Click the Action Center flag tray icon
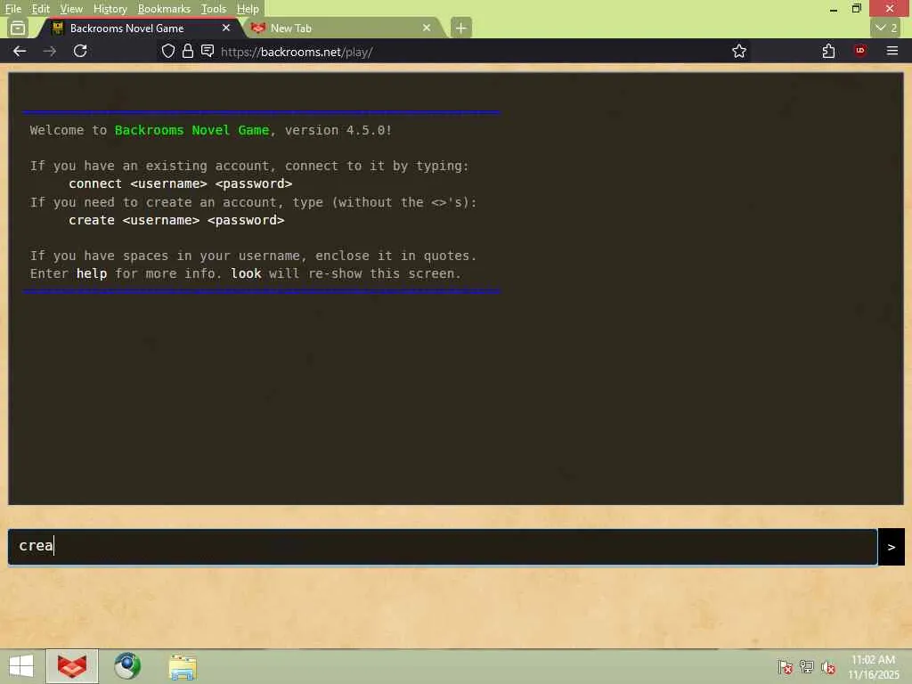The width and height of the screenshot is (912, 684). click(786, 667)
